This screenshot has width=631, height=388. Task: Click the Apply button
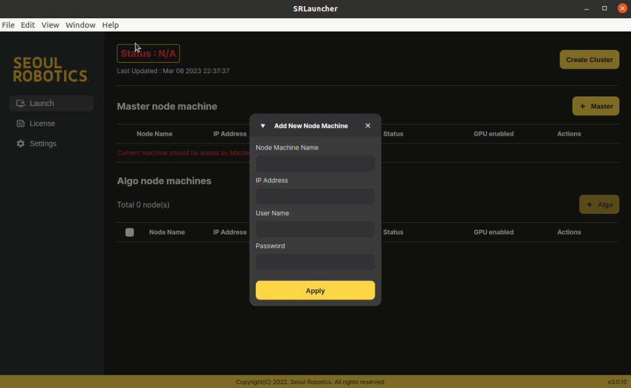(315, 290)
